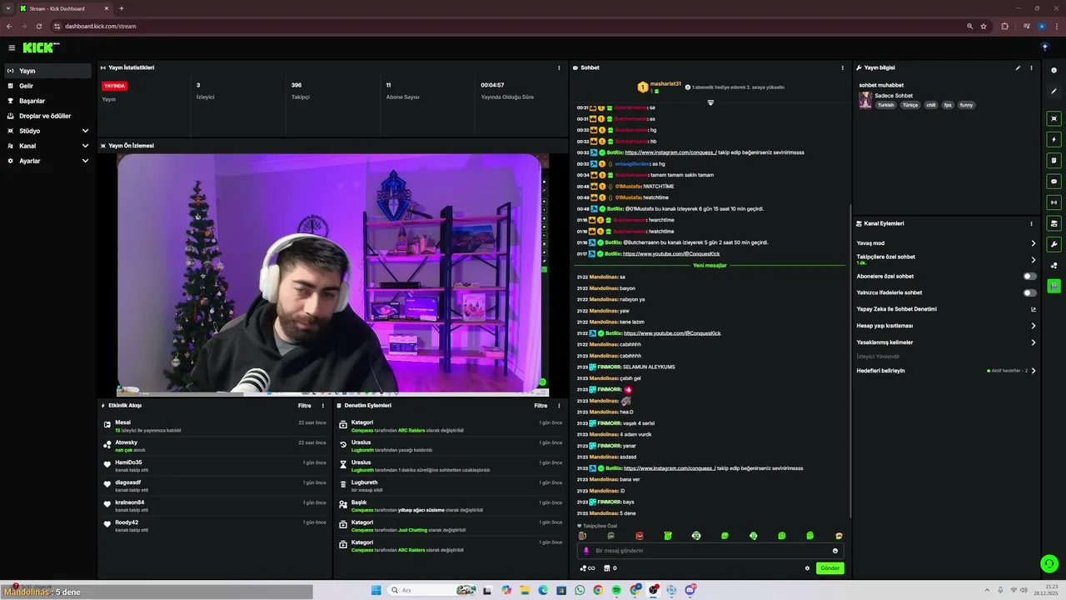Select Yayın in the left sidebar
This screenshot has width=1066, height=600.
[47, 71]
